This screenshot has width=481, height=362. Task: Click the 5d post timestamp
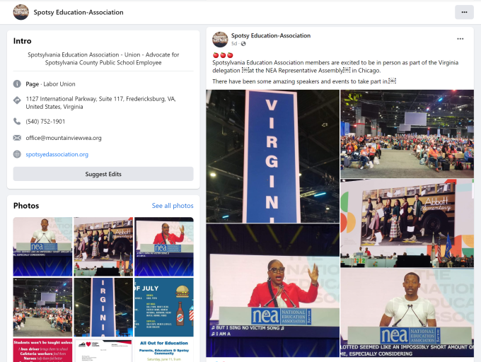[234, 44]
